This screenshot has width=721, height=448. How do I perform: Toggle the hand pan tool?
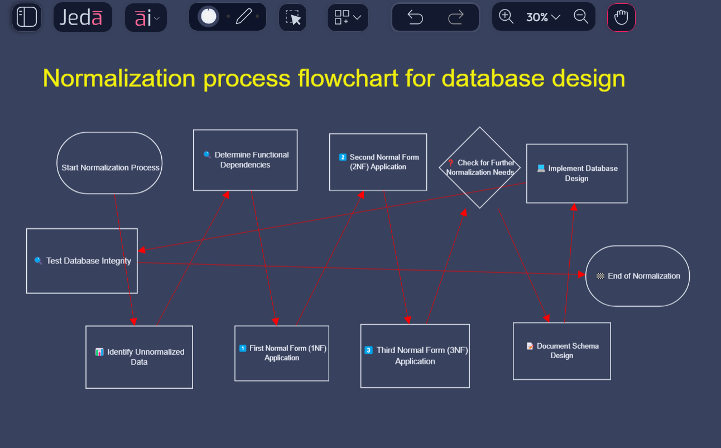(621, 17)
